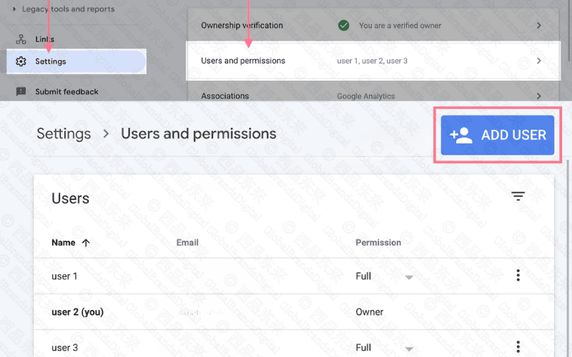Click the green verified owner checkmark
This screenshot has height=357, width=572.
[x=344, y=26]
